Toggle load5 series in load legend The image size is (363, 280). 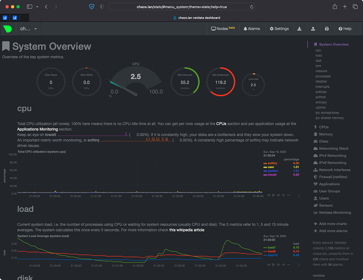pos(272,251)
